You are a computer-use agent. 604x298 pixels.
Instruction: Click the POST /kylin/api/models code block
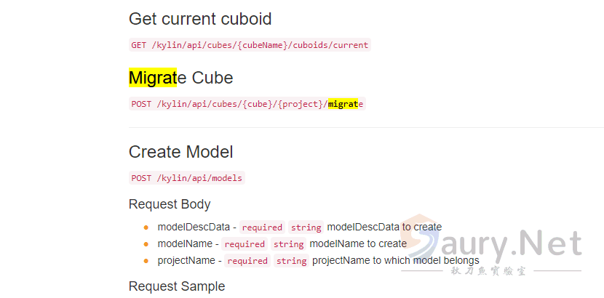[187, 178]
